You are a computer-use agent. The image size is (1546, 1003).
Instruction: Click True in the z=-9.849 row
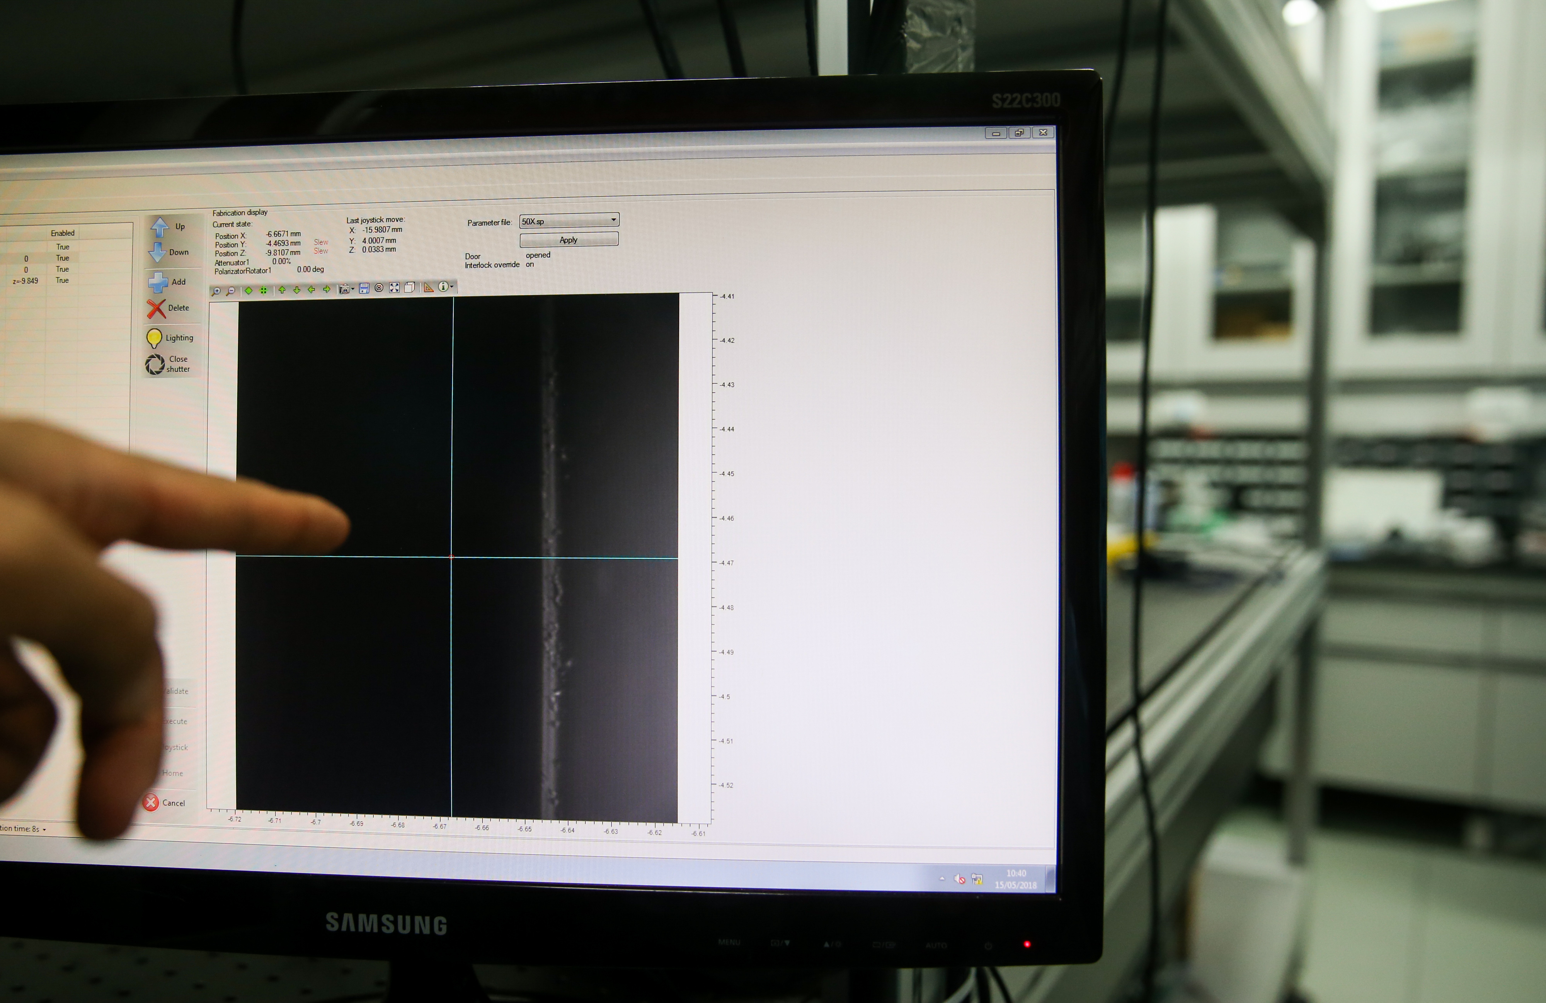pyautogui.click(x=62, y=280)
